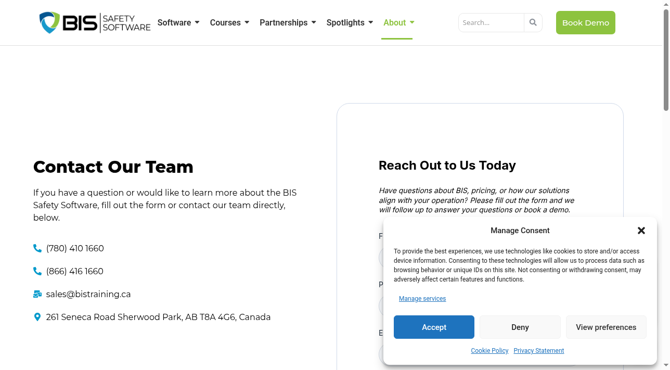Close the Manage Consent dialog
The height and width of the screenshot is (370, 670).
pos(641,231)
